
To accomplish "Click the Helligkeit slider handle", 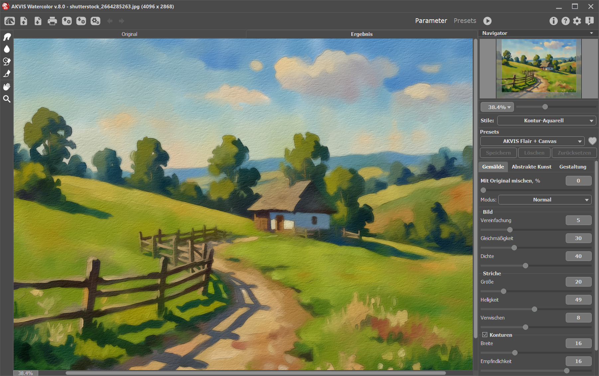I will tap(535, 309).
